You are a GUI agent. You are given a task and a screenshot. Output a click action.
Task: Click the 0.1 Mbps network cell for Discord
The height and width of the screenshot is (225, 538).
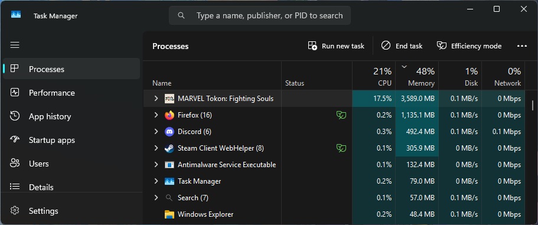point(503,132)
